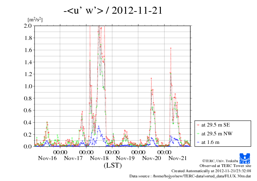This screenshot has width=257, height=181.
Task: Click y-axis label 2.0
Action: pyautogui.click(x=28, y=26)
